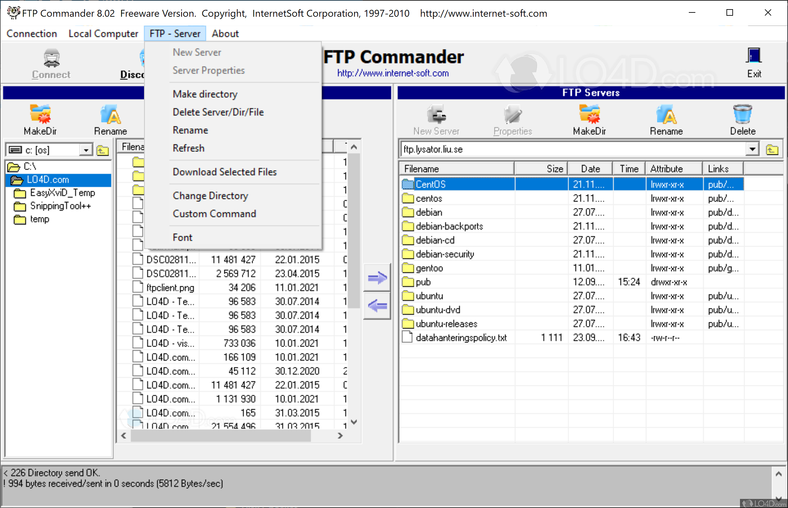
Task: Open the About menu
Action: pos(225,33)
